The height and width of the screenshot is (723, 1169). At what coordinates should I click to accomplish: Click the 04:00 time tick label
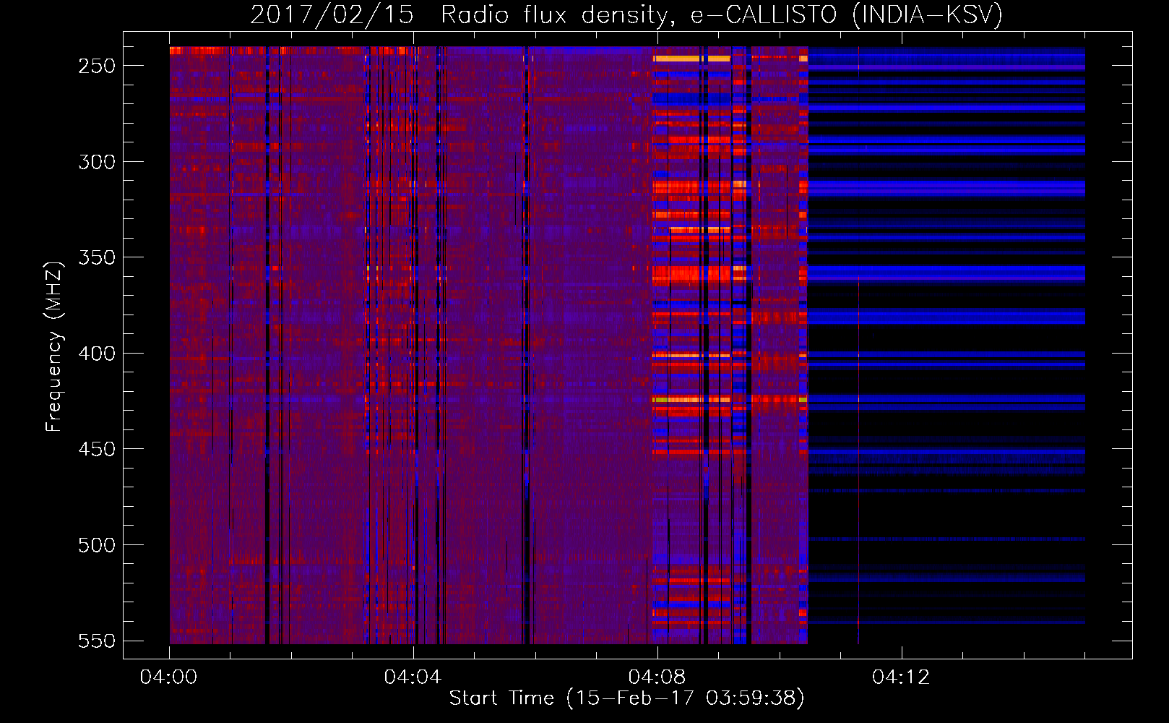pyautogui.click(x=169, y=677)
